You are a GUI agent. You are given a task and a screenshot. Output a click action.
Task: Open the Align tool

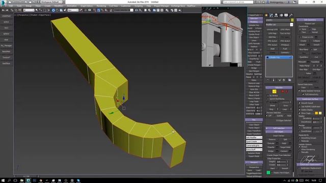tap(141, 10)
